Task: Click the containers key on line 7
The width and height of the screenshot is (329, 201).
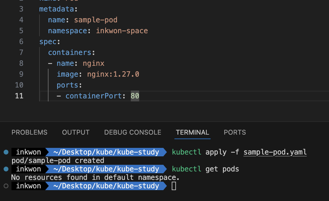Action: coord(70,53)
